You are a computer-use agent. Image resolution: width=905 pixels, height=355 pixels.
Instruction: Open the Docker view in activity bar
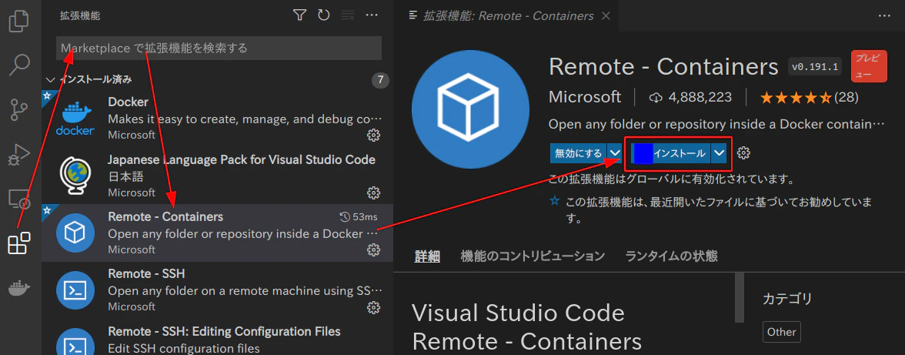(x=20, y=288)
